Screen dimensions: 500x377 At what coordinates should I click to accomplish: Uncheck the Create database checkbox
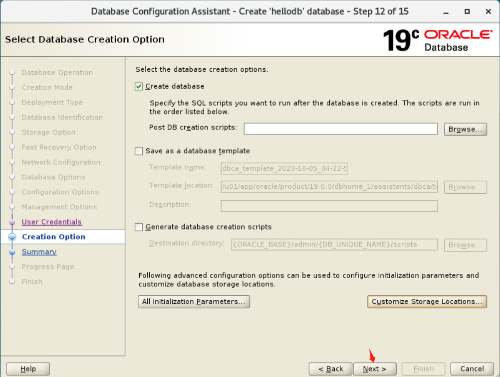[x=139, y=87]
